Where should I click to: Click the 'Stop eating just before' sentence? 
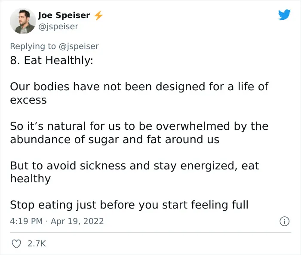[x=129, y=205]
